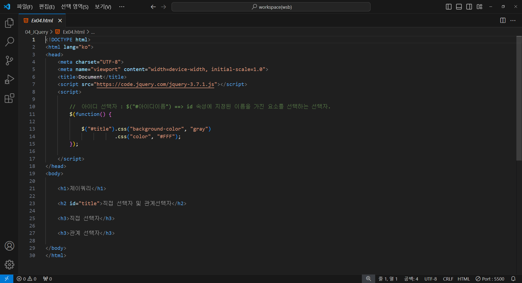Click the <h1>제이쿼리</h1> line
Screen dimensions: 522x283
[82, 189]
